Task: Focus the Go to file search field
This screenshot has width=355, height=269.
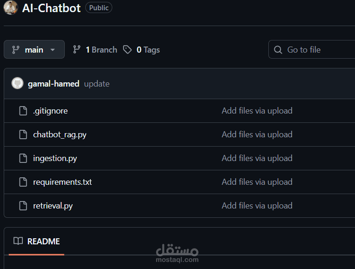Action: click(x=312, y=49)
